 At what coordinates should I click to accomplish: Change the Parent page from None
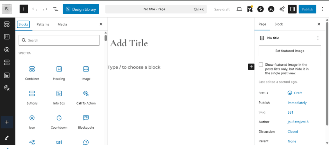(292, 141)
